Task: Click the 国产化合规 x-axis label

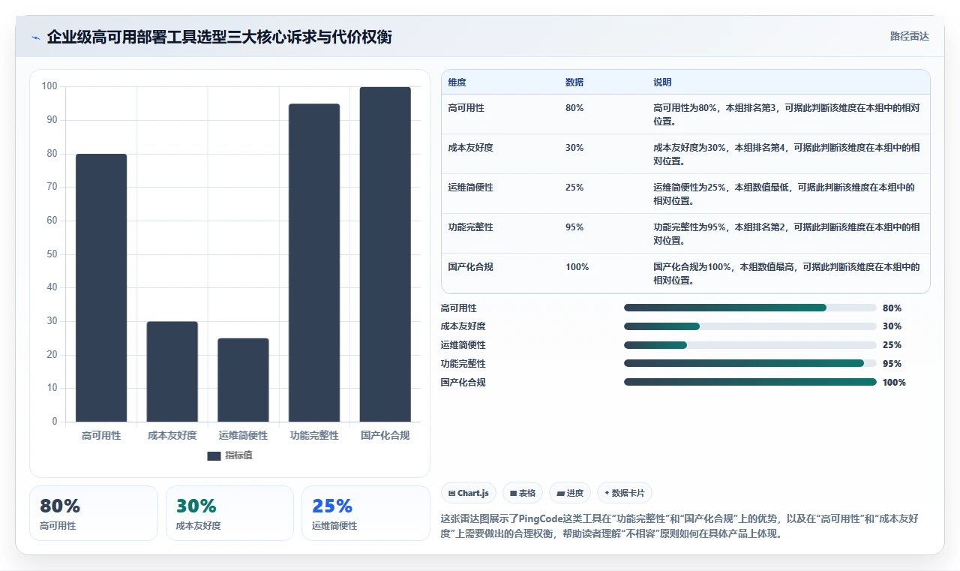Action: pyautogui.click(x=385, y=435)
